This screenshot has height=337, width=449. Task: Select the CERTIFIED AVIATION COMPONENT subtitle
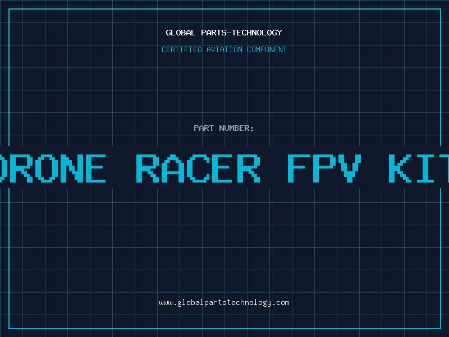coord(224,49)
